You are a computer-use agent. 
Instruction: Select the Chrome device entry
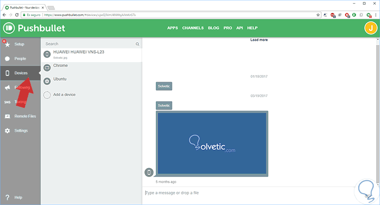pos(92,68)
